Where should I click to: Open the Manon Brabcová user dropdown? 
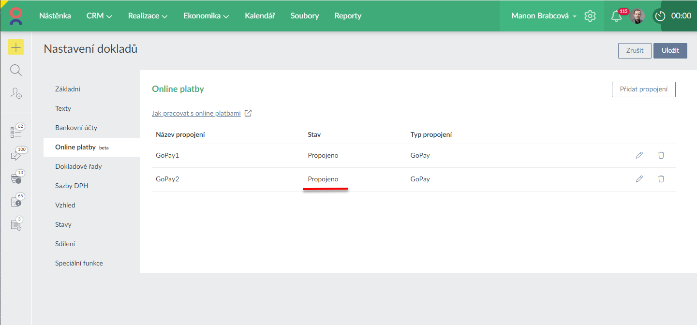[544, 16]
